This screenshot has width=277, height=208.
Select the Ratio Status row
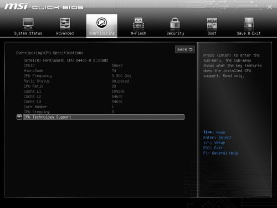click(76, 81)
